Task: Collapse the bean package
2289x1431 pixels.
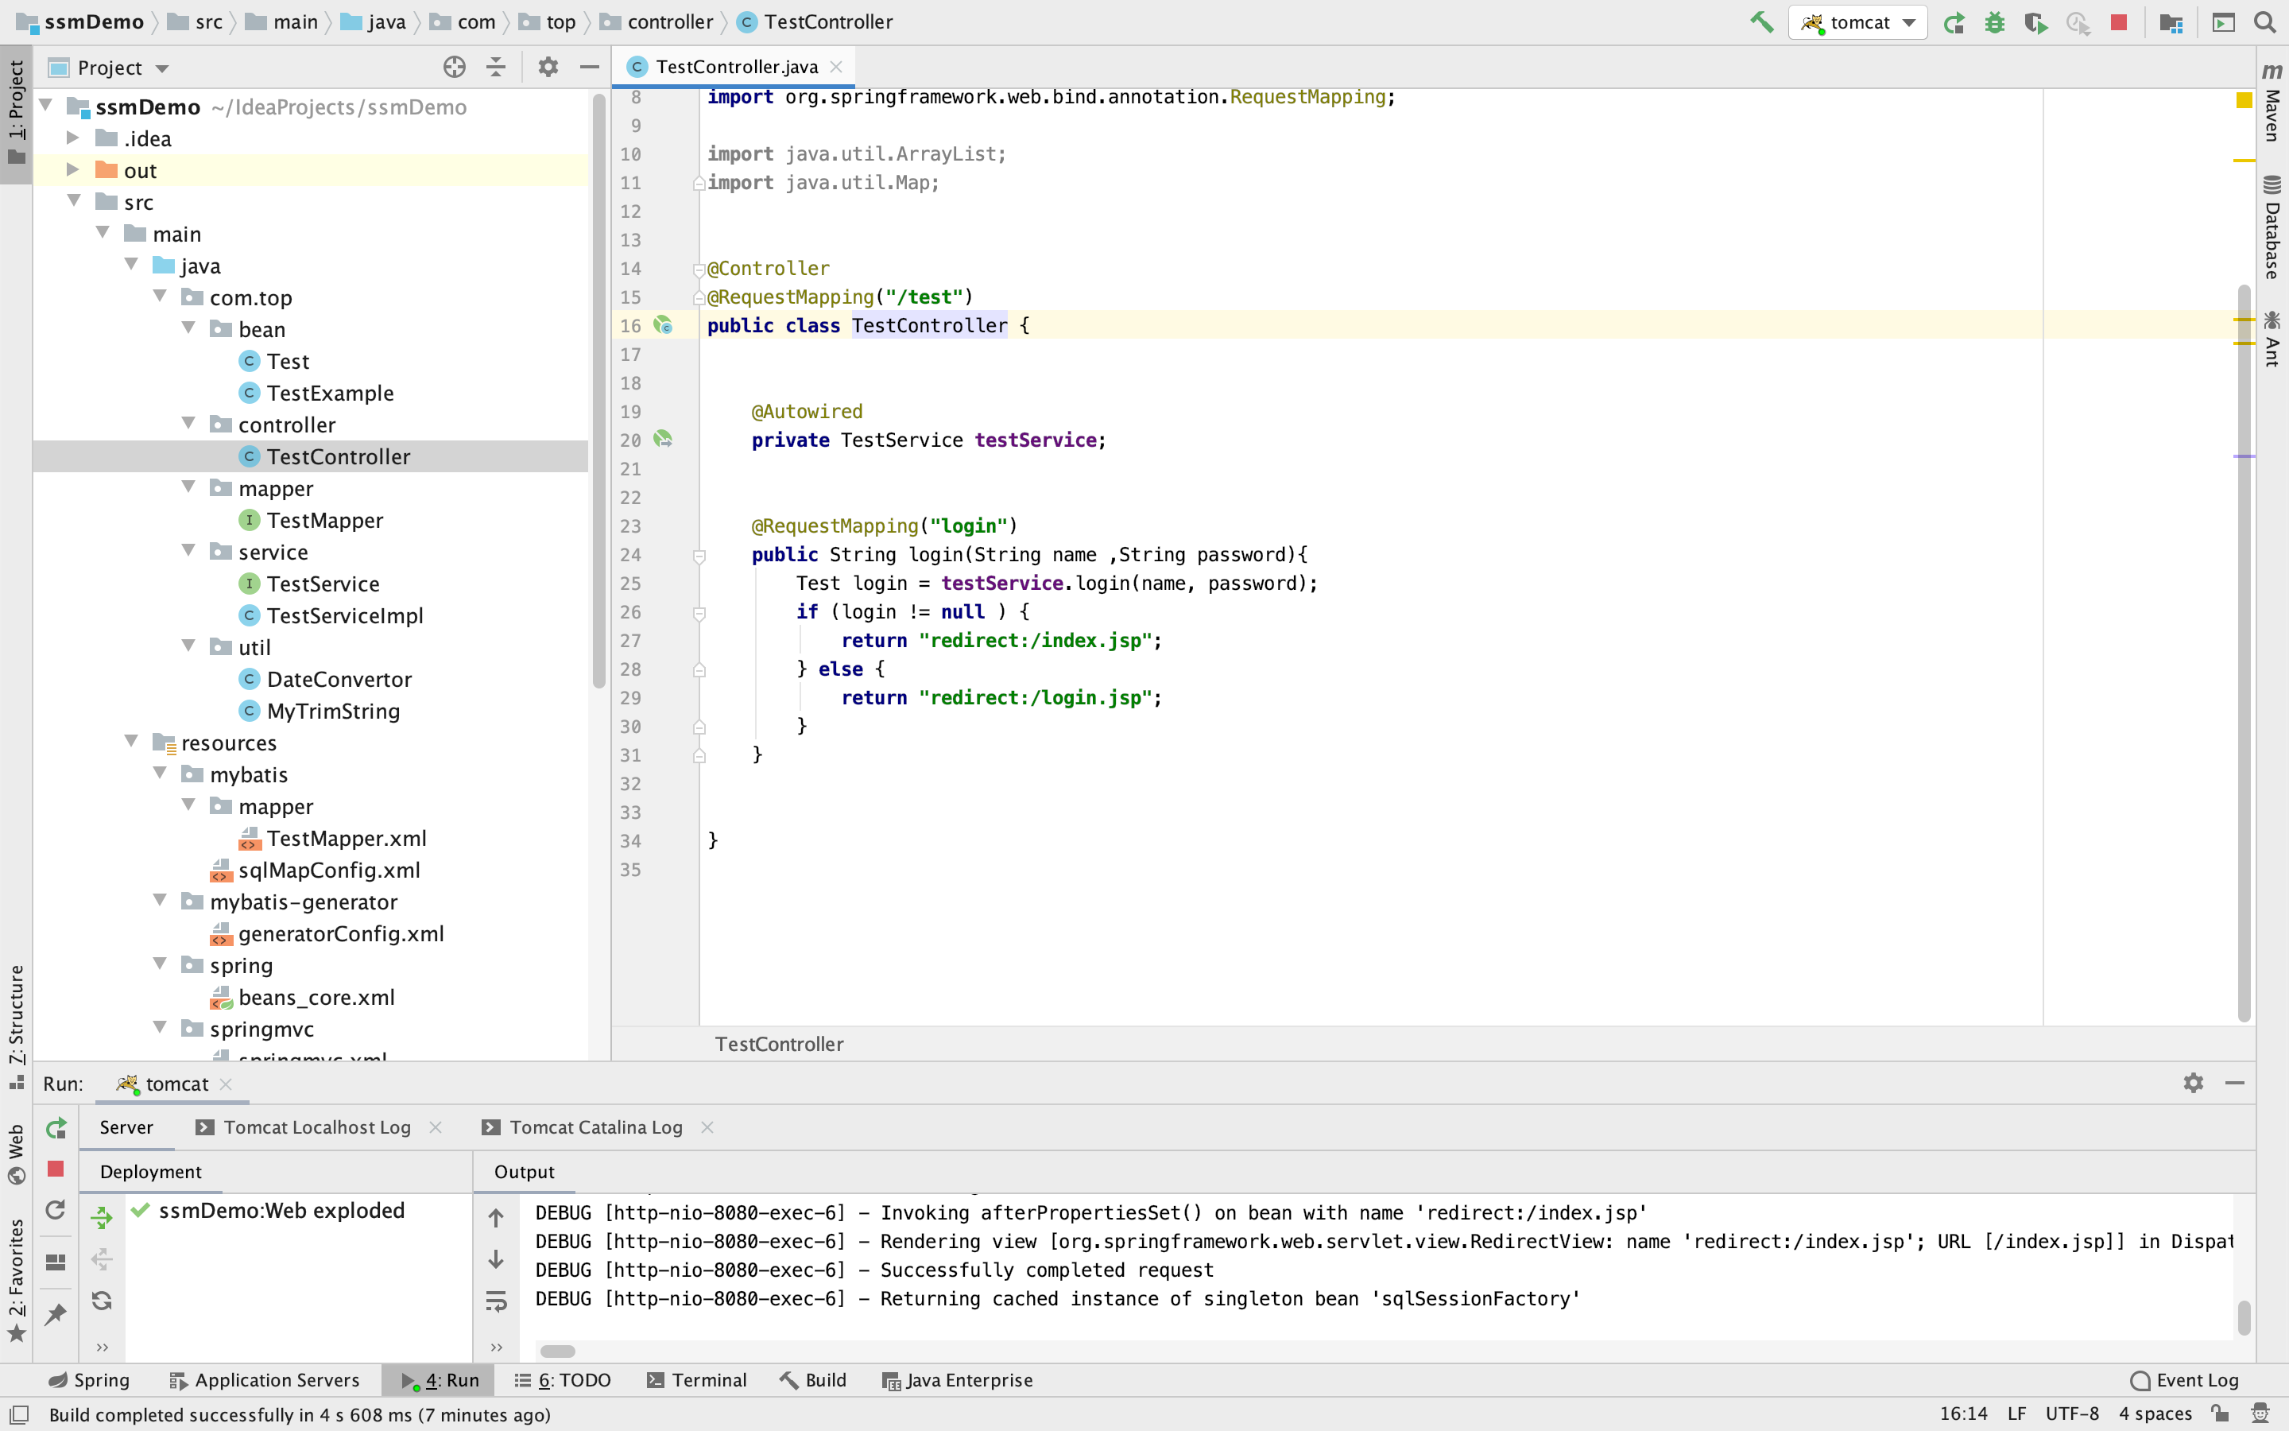Action: click(x=188, y=328)
